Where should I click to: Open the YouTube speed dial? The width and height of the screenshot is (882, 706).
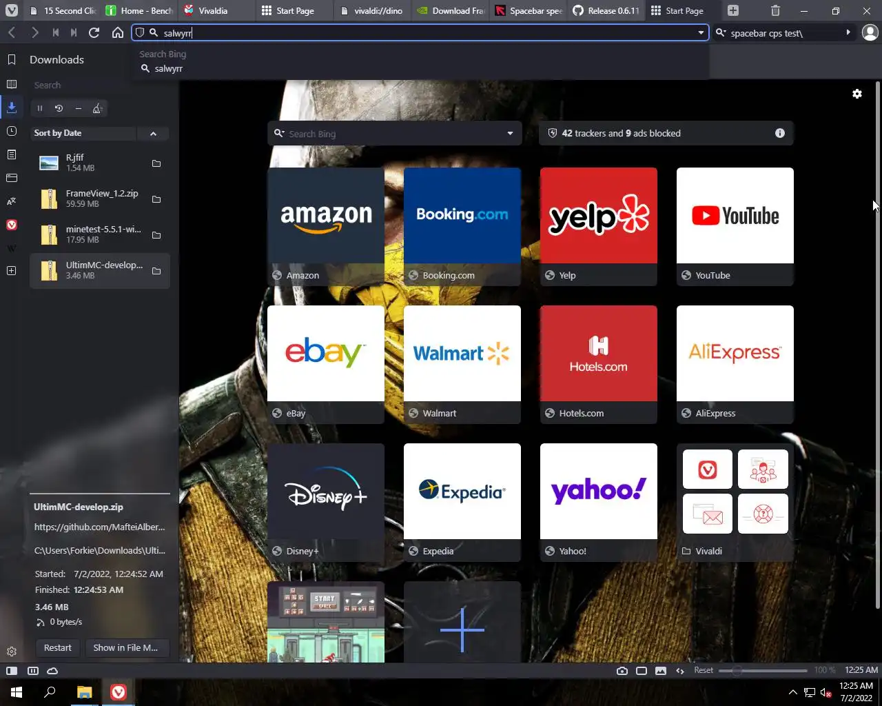(735, 226)
